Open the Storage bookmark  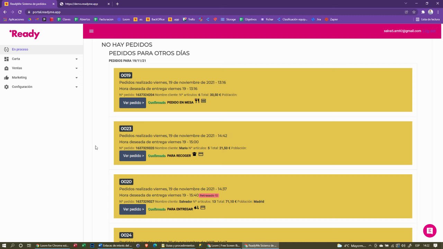point(228,19)
